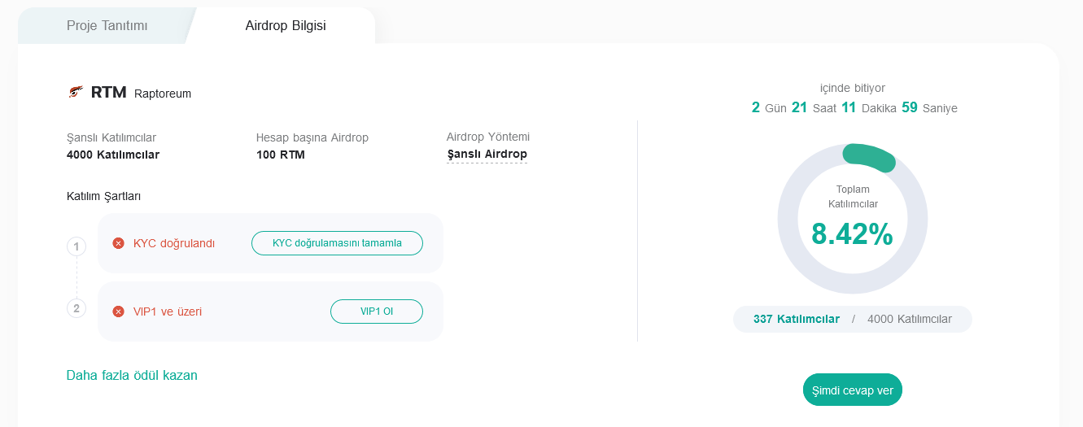Image resolution: width=1083 pixels, height=427 pixels.
Task: Open the Airdrop Bilgisi tab
Action: point(286,26)
